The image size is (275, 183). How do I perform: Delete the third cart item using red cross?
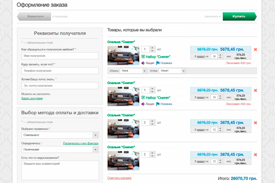[255, 123]
